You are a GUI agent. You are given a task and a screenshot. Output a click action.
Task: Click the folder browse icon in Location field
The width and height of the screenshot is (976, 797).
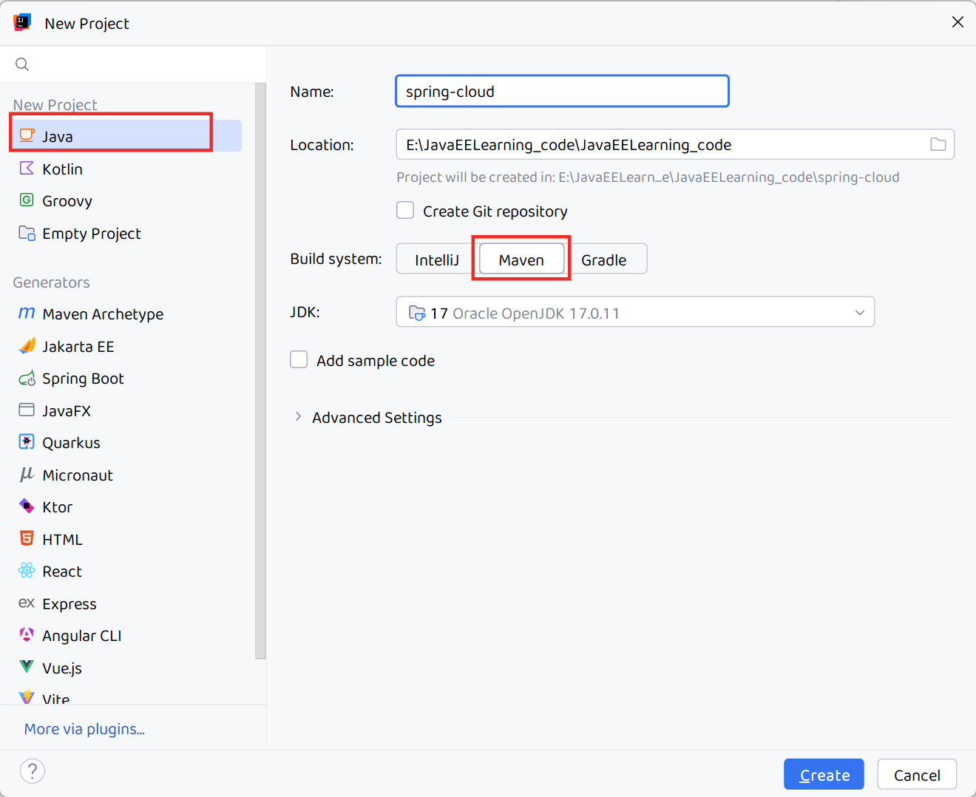click(x=938, y=145)
